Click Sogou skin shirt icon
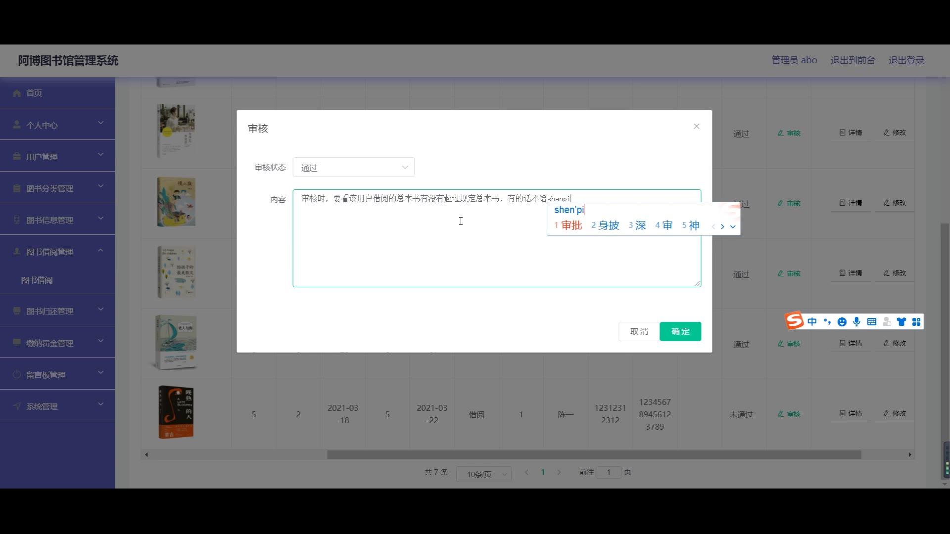Screen dimensions: 950x534 [x=902, y=322]
